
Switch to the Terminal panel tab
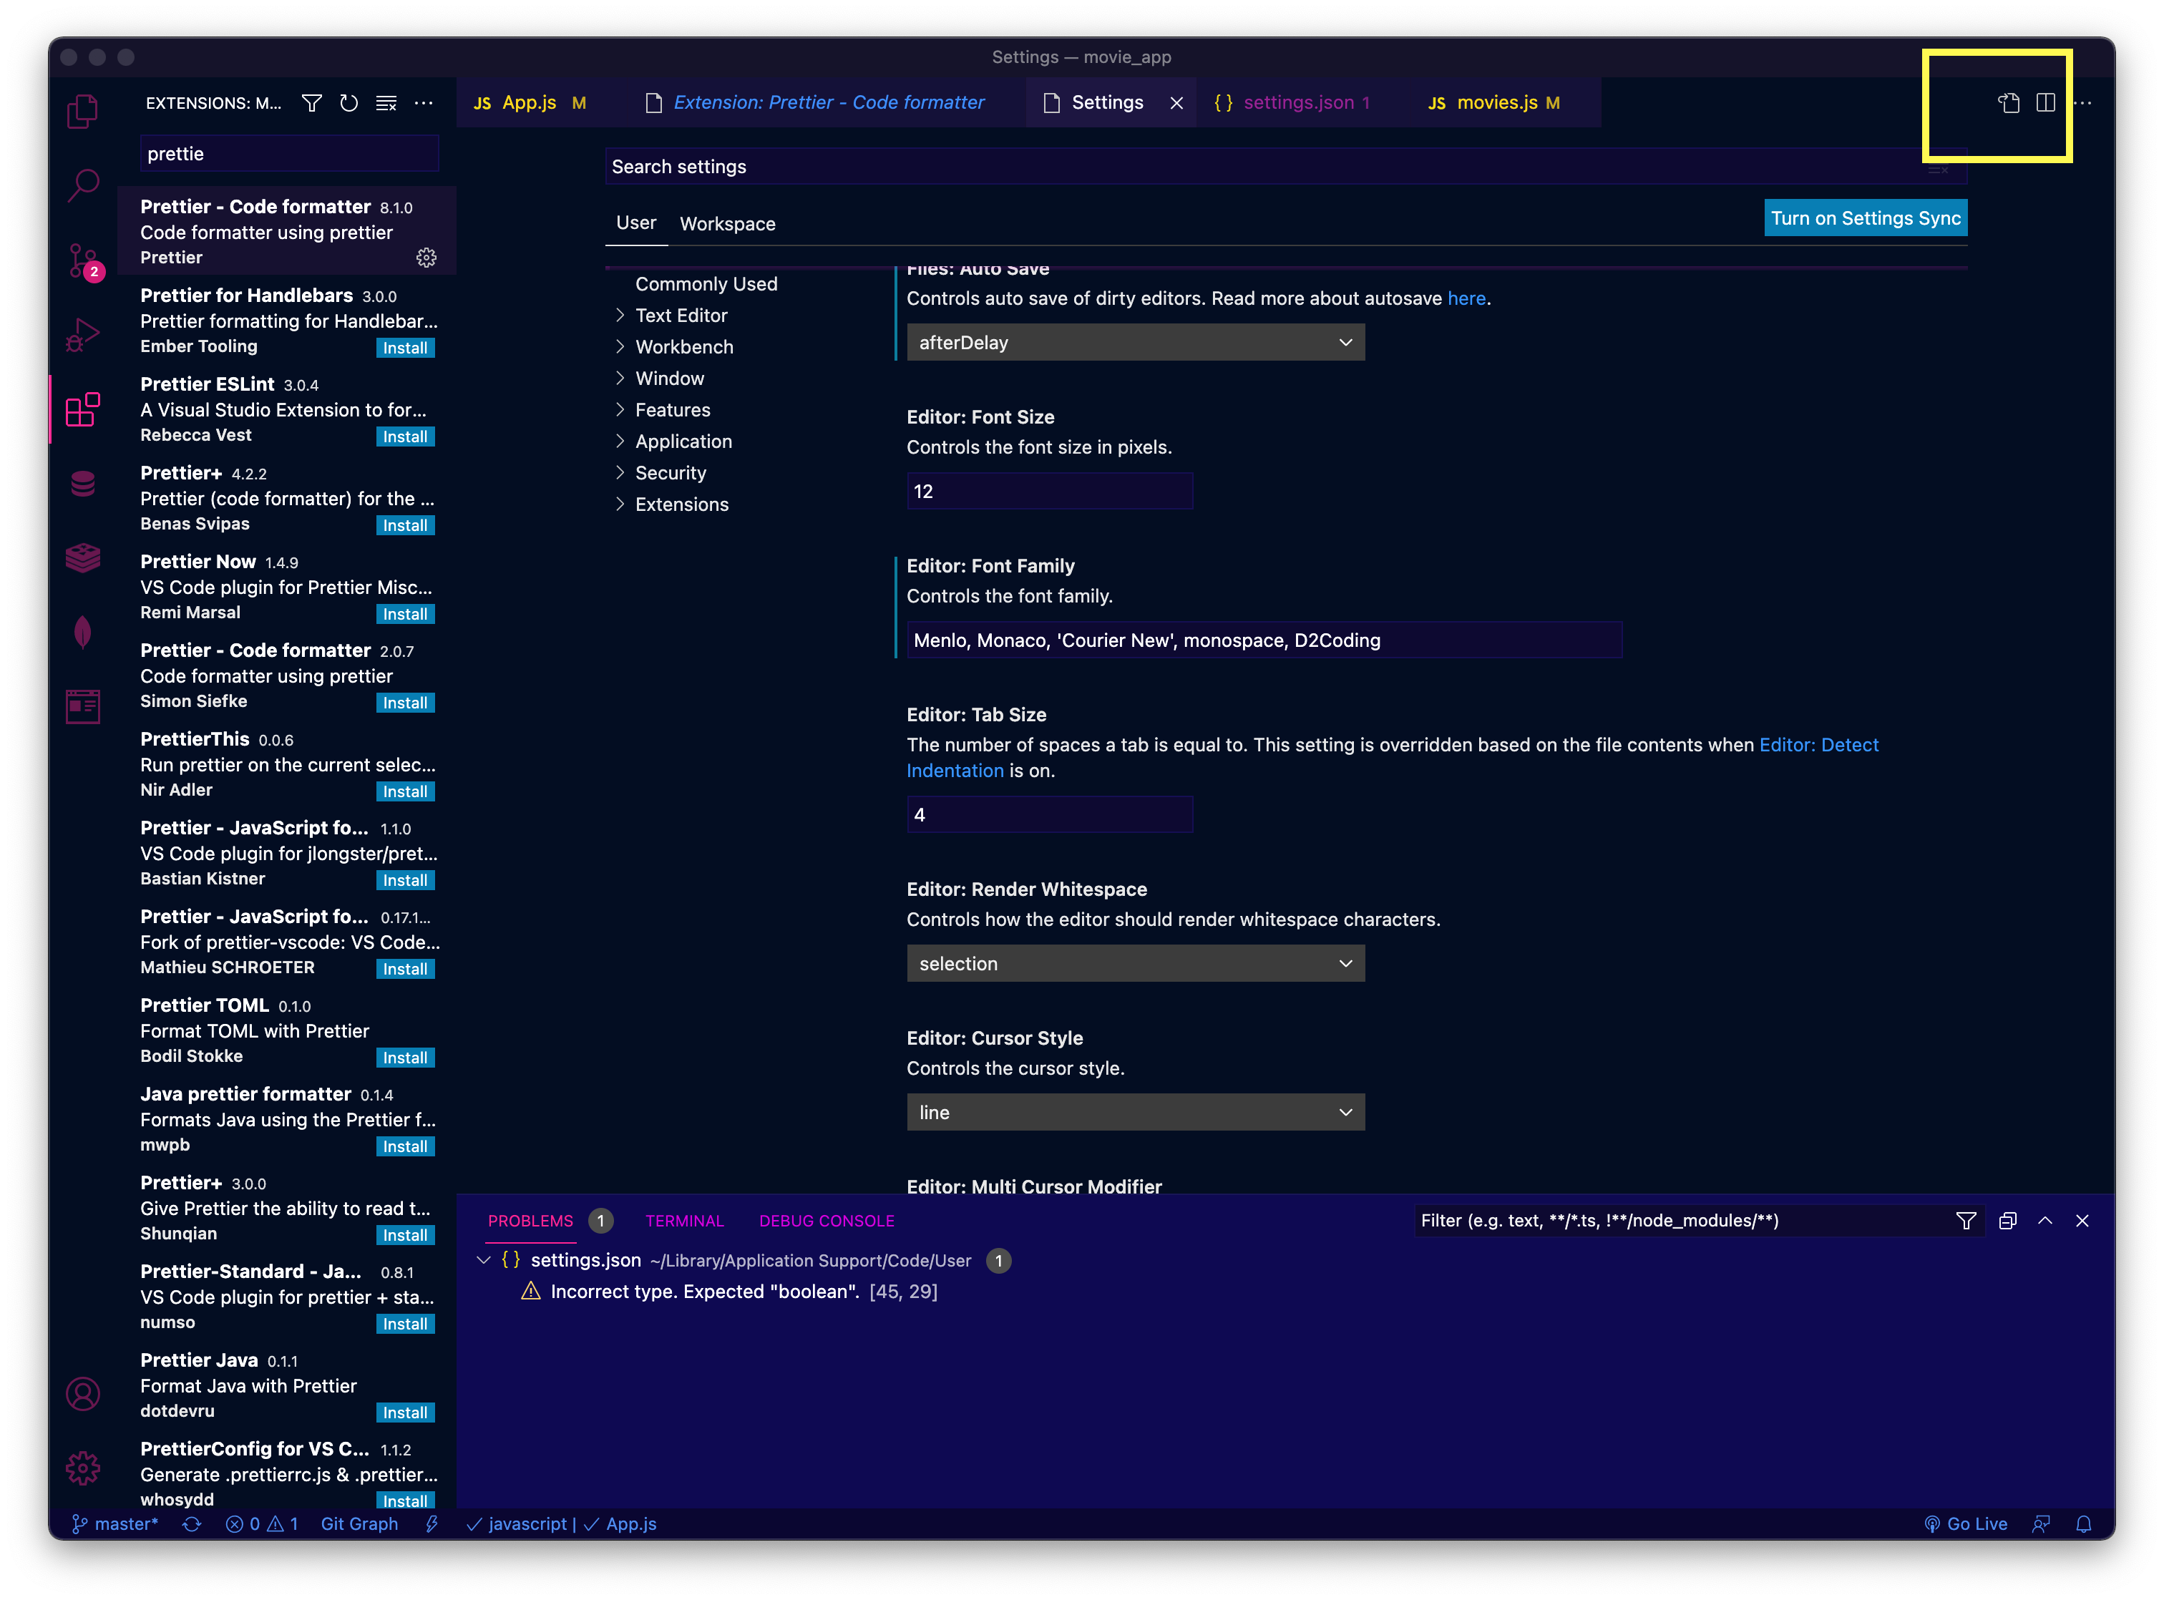tap(684, 1220)
